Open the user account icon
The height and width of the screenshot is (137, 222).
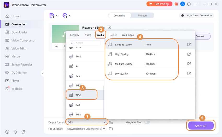tap(183, 4)
